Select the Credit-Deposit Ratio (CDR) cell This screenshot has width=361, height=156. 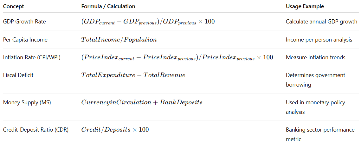click(36, 130)
